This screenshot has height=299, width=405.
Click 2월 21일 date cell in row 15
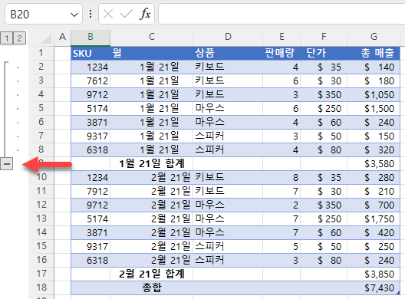tap(152, 246)
